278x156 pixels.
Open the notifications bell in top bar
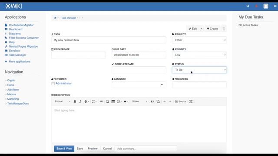pos(256,6)
